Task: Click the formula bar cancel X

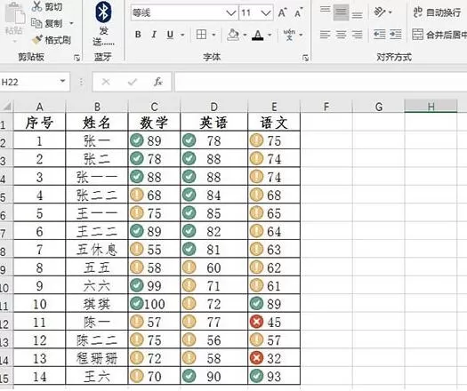Action: point(106,82)
